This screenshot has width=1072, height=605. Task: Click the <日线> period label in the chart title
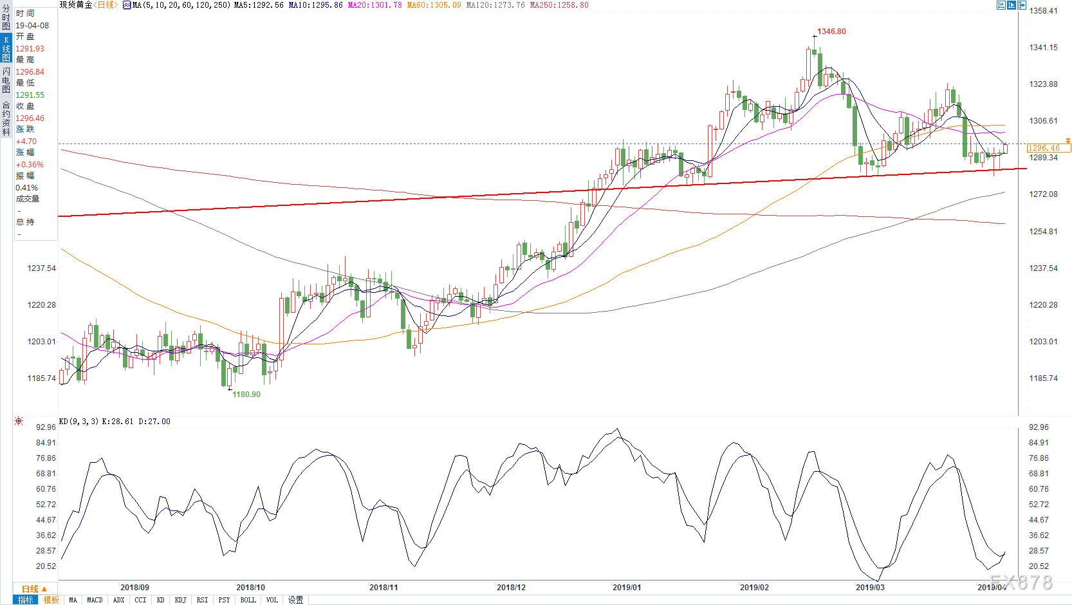click(x=106, y=5)
